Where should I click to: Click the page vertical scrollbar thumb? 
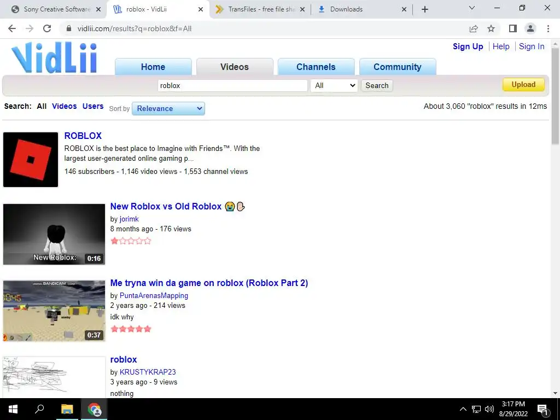pos(555,96)
